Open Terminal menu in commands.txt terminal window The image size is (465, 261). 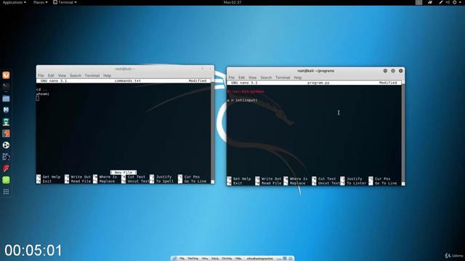(92, 75)
